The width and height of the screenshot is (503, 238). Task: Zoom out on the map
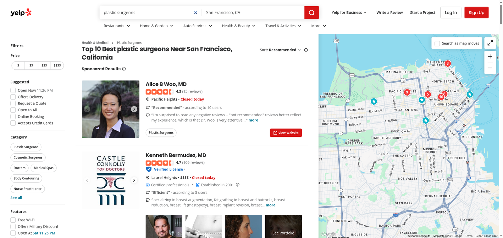490,68
